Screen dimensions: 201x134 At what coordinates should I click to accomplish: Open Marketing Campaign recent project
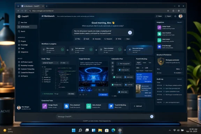click(x=26, y=66)
